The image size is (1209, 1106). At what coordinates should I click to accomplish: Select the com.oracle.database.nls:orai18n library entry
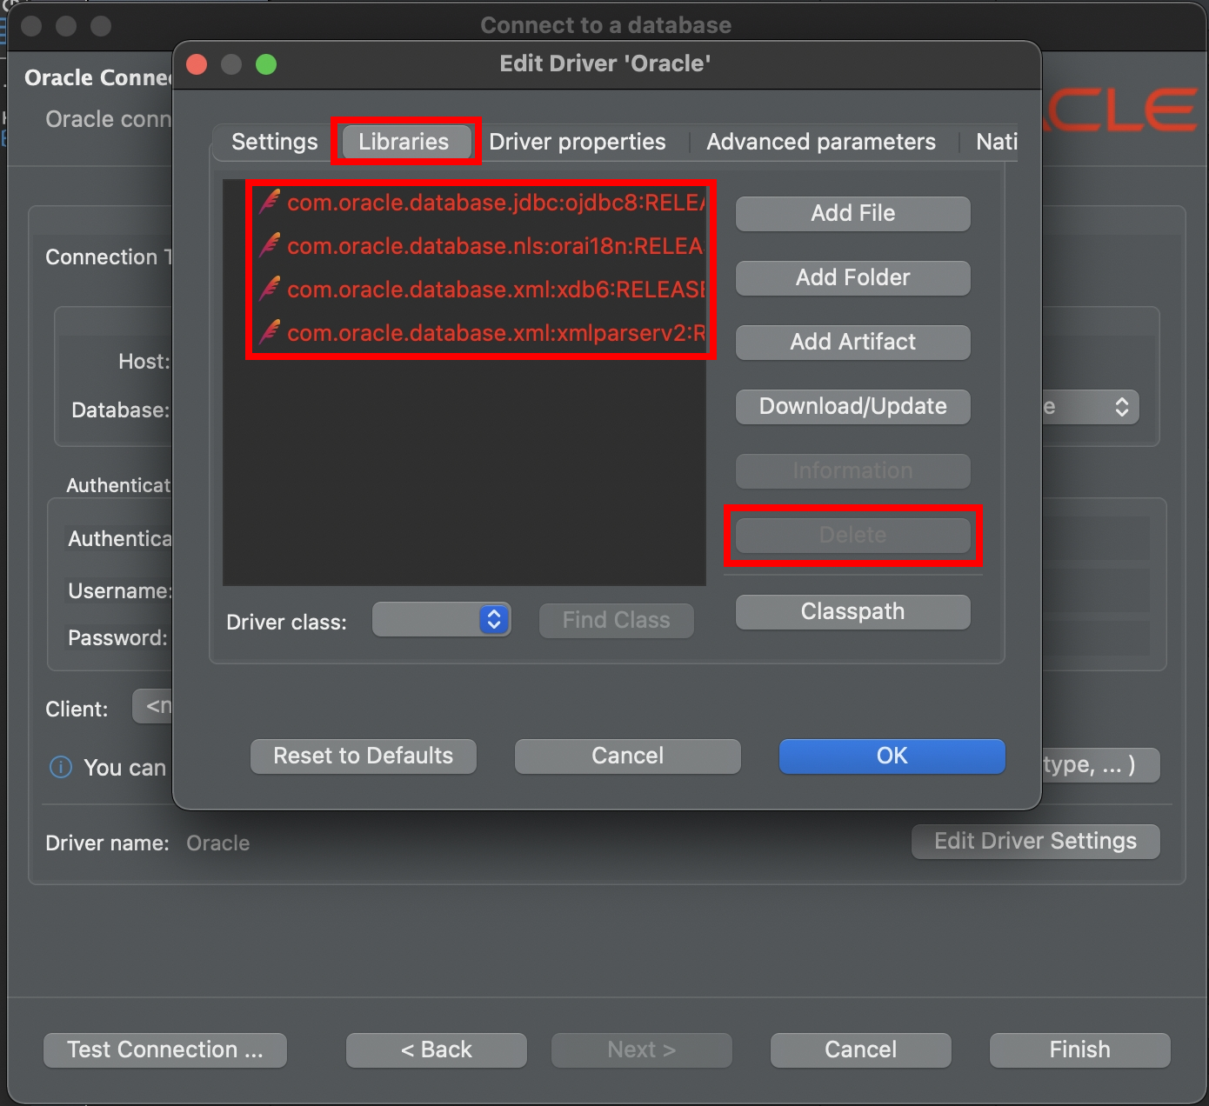click(x=481, y=246)
